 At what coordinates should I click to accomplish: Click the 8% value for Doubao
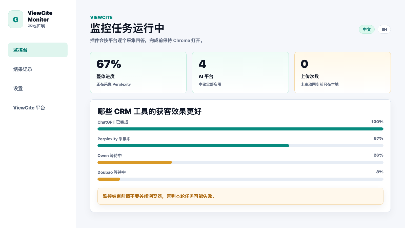[x=380, y=172]
